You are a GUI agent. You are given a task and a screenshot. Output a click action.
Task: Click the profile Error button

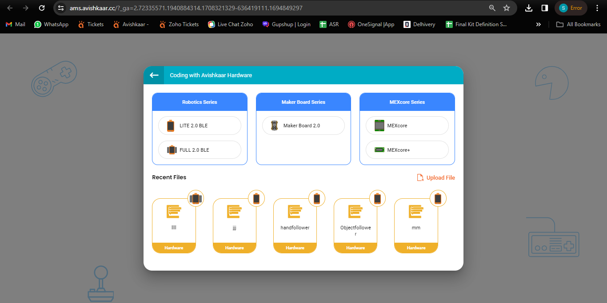pos(571,8)
